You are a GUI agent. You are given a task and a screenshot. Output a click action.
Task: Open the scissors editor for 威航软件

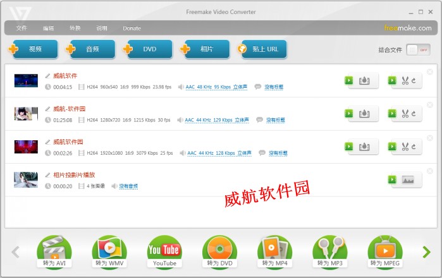coord(407,81)
